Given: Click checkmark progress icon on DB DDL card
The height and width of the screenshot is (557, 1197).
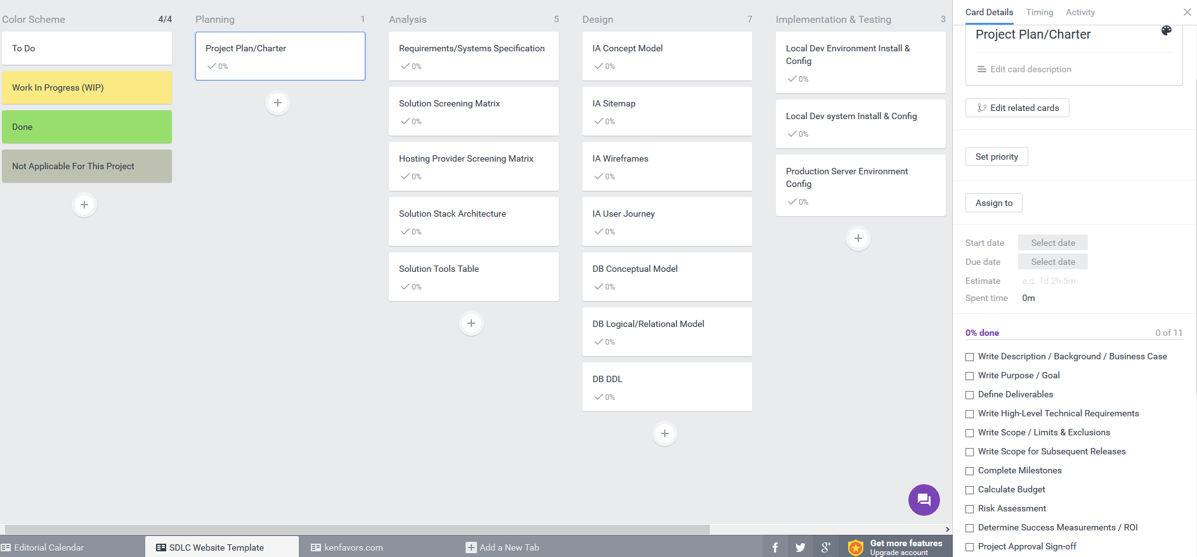Looking at the screenshot, I should click(x=598, y=397).
